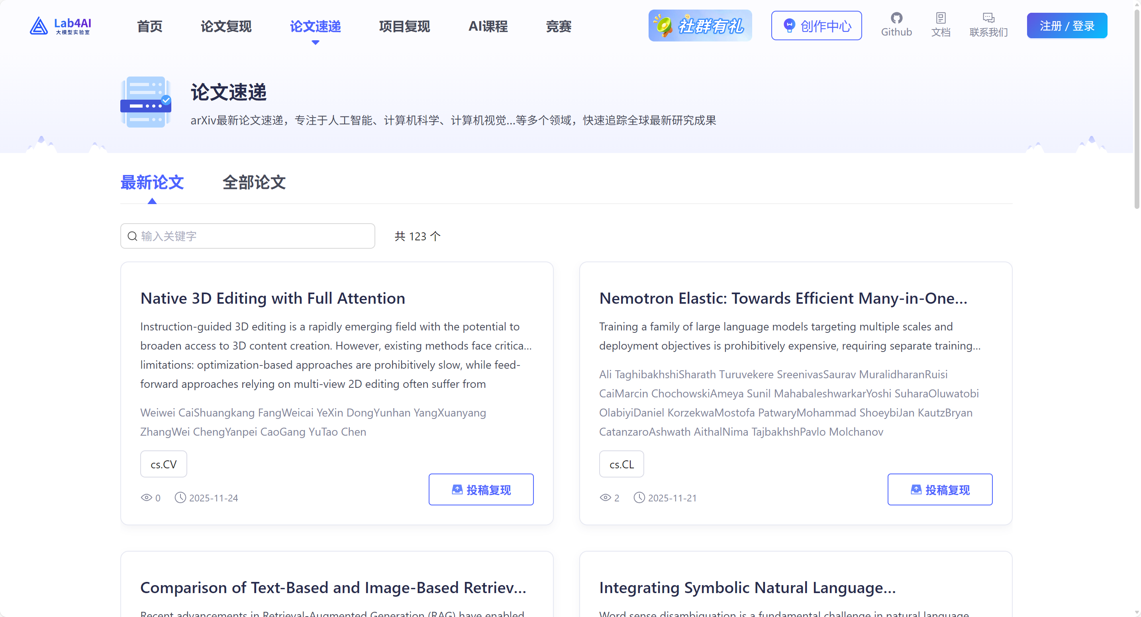Click the cs.CV category tag
1141x617 pixels.
click(x=163, y=464)
